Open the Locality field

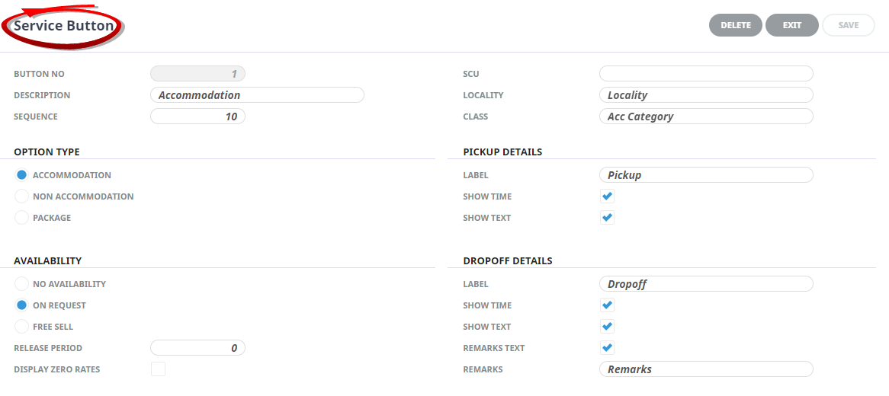[x=706, y=95]
